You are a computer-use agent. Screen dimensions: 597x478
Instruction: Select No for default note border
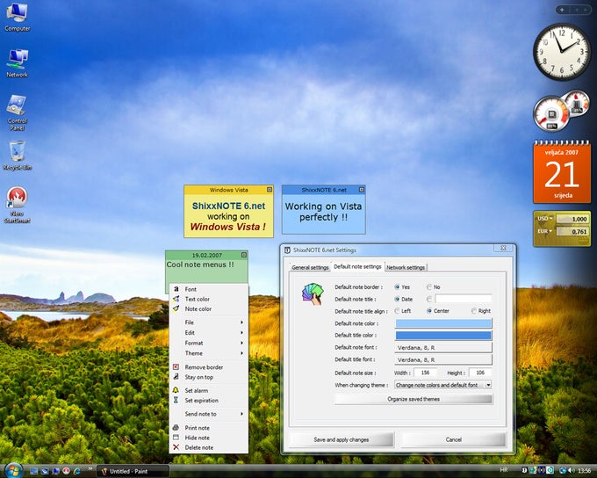click(429, 287)
